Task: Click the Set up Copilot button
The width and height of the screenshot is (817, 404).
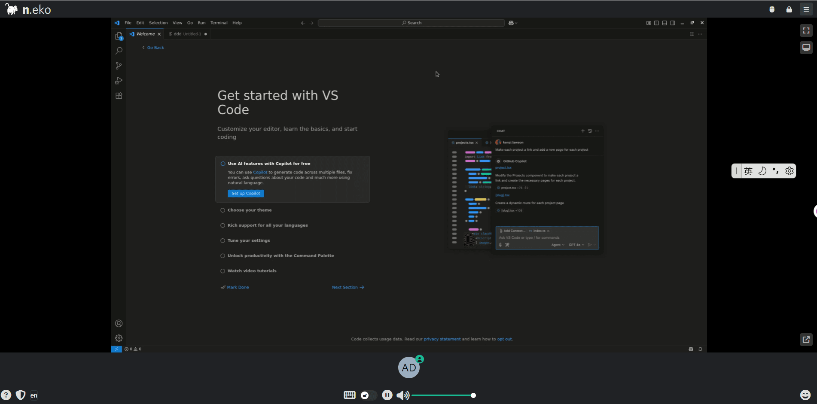Action: pyautogui.click(x=246, y=194)
